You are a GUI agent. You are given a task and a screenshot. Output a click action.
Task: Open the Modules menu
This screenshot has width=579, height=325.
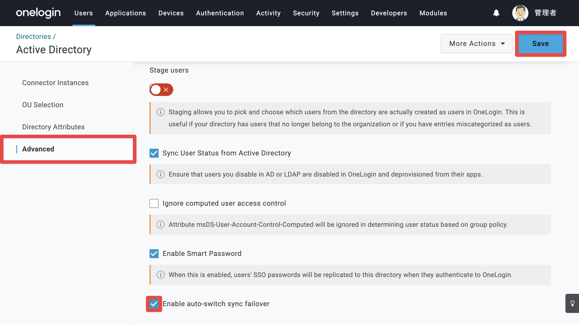click(433, 13)
